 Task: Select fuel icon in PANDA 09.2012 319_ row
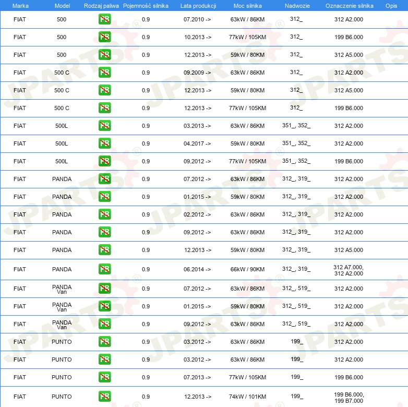(x=104, y=232)
